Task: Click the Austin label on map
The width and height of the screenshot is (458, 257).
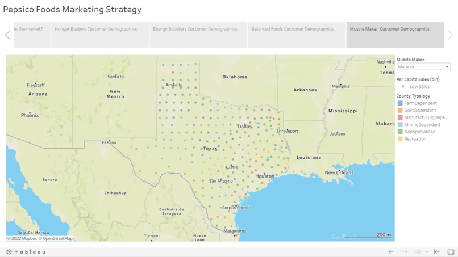Action: point(231,167)
